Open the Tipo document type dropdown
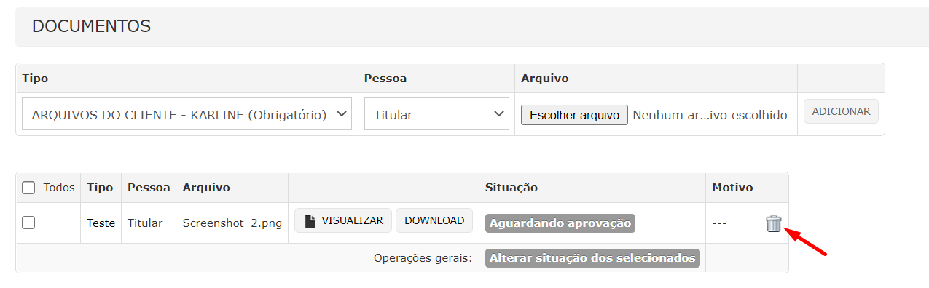 coord(187,114)
